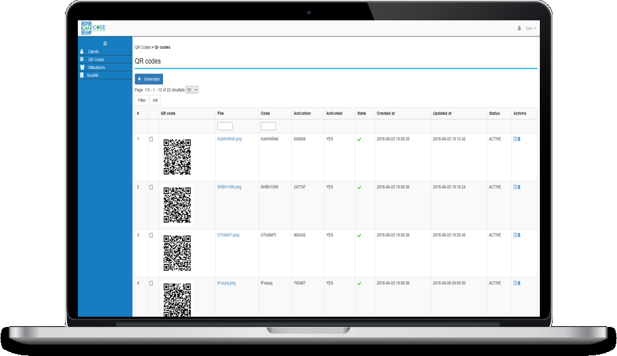Click the Updated at column header
This screenshot has width=617, height=356.
pos(442,114)
